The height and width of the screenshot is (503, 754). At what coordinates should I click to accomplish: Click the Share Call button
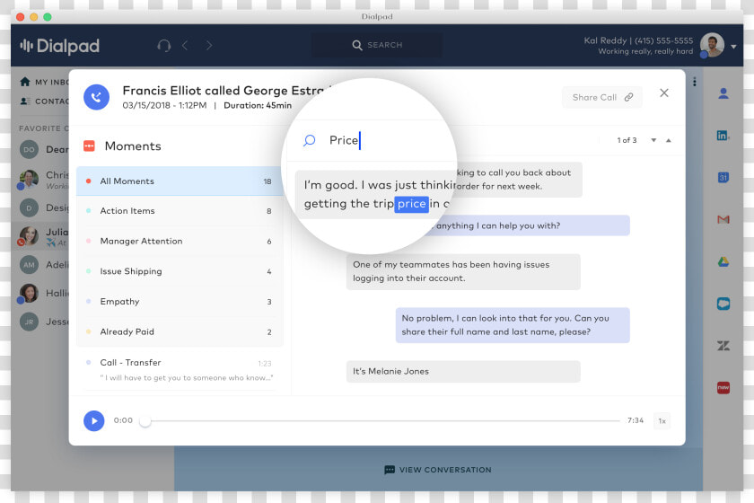tap(602, 97)
